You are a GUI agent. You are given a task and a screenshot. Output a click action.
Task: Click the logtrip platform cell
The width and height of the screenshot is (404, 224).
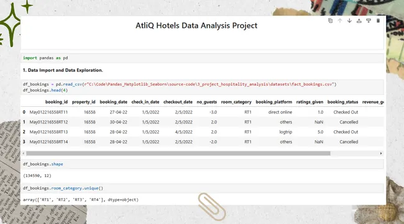coord(286,132)
